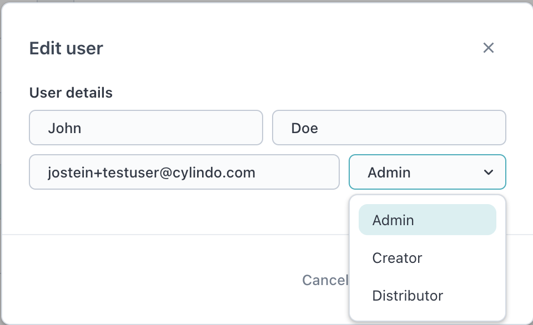533x325 pixels.
Task: Click the "John" text in first name
Action: coord(65,128)
